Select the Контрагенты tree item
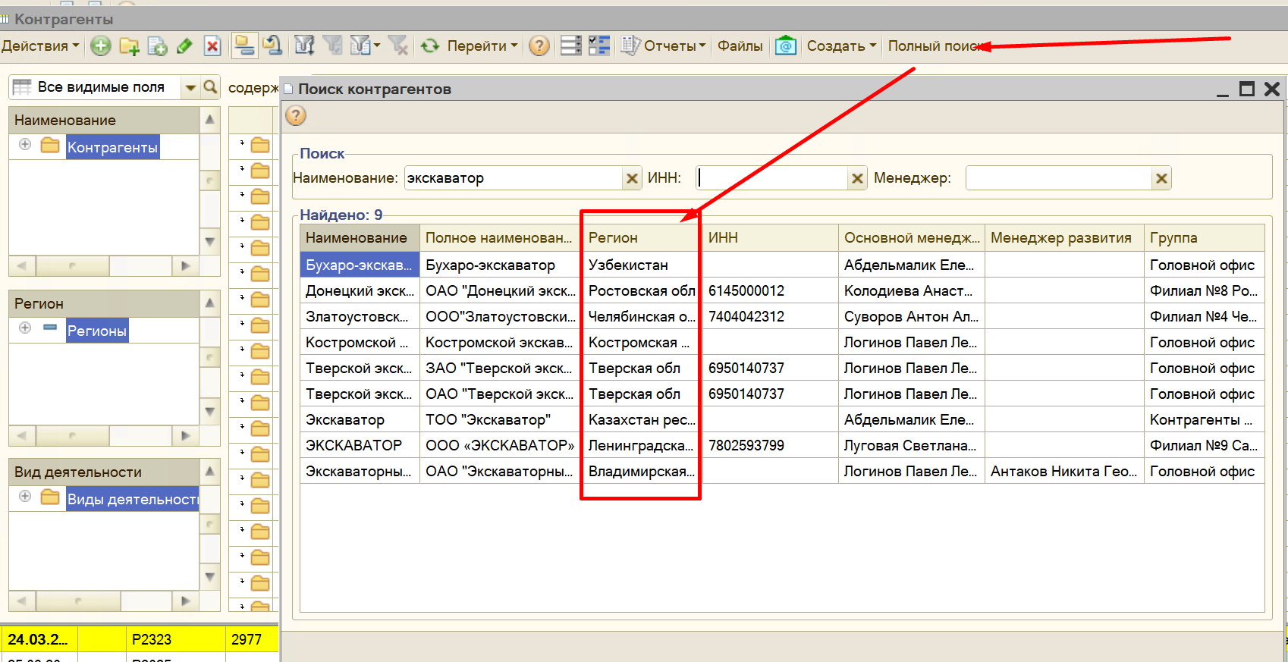The height and width of the screenshot is (662, 1288). [112, 147]
